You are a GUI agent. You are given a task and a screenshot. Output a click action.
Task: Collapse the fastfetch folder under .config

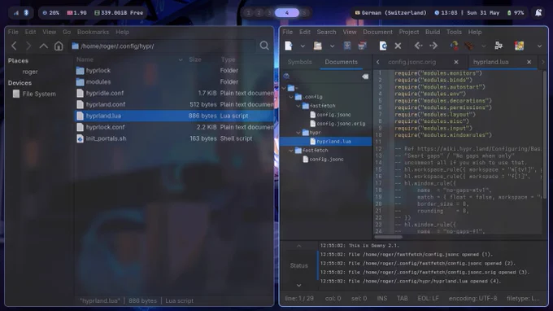pyautogui.click(x=298, y=106)
